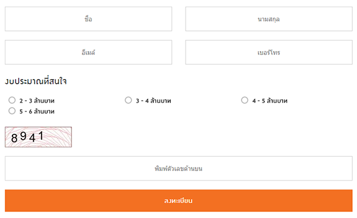The height and width of the screenshot is (218, 357).
Task: Tick the 5 - 6 ล้านบาท radio circle
Action: 12,111
